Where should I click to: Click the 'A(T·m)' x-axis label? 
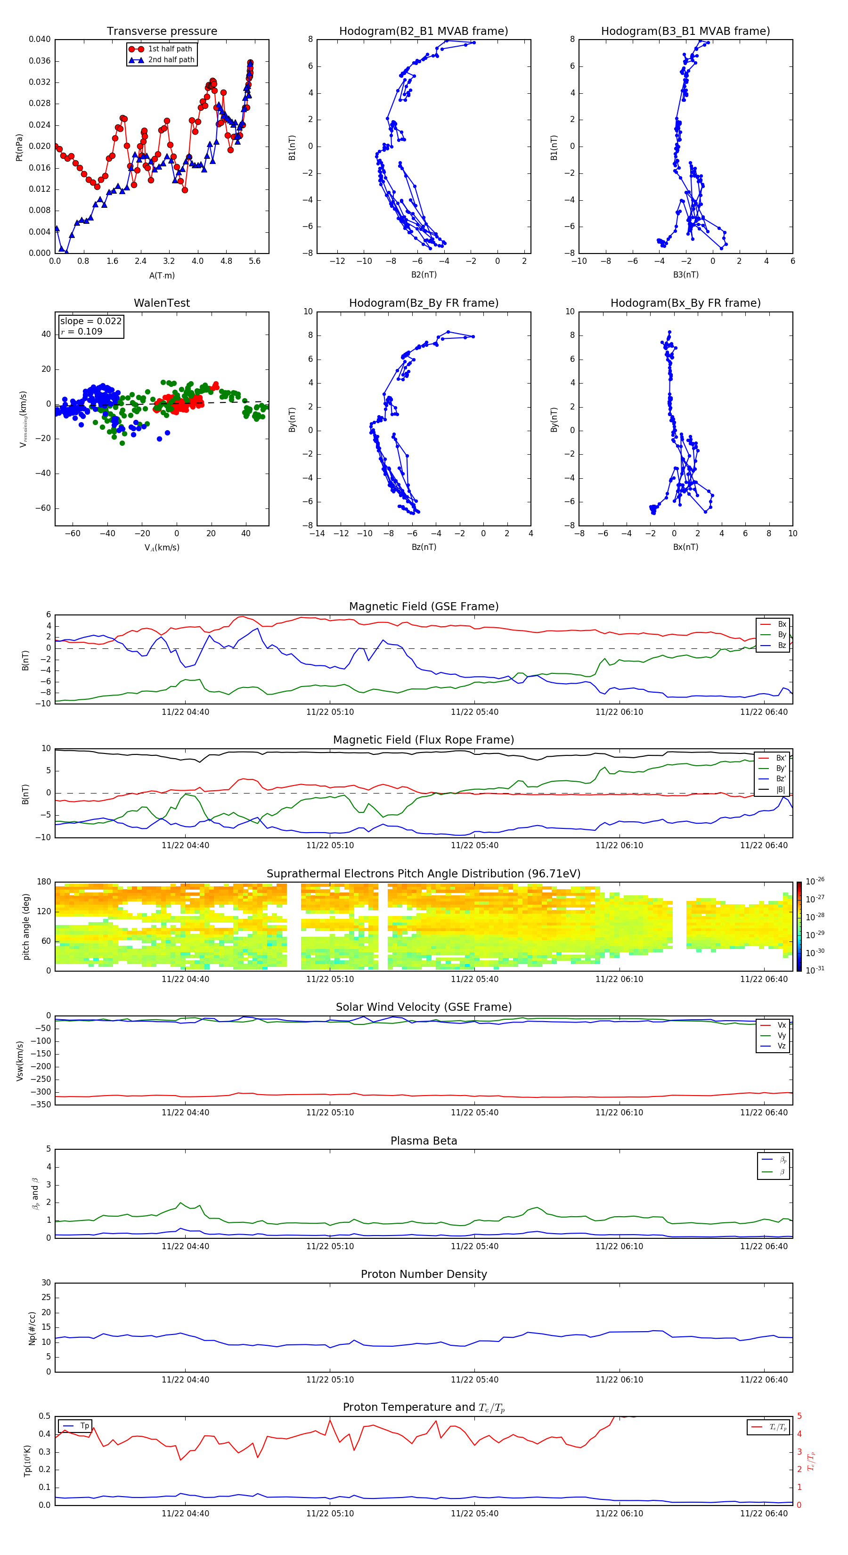[x=162, y=276]
